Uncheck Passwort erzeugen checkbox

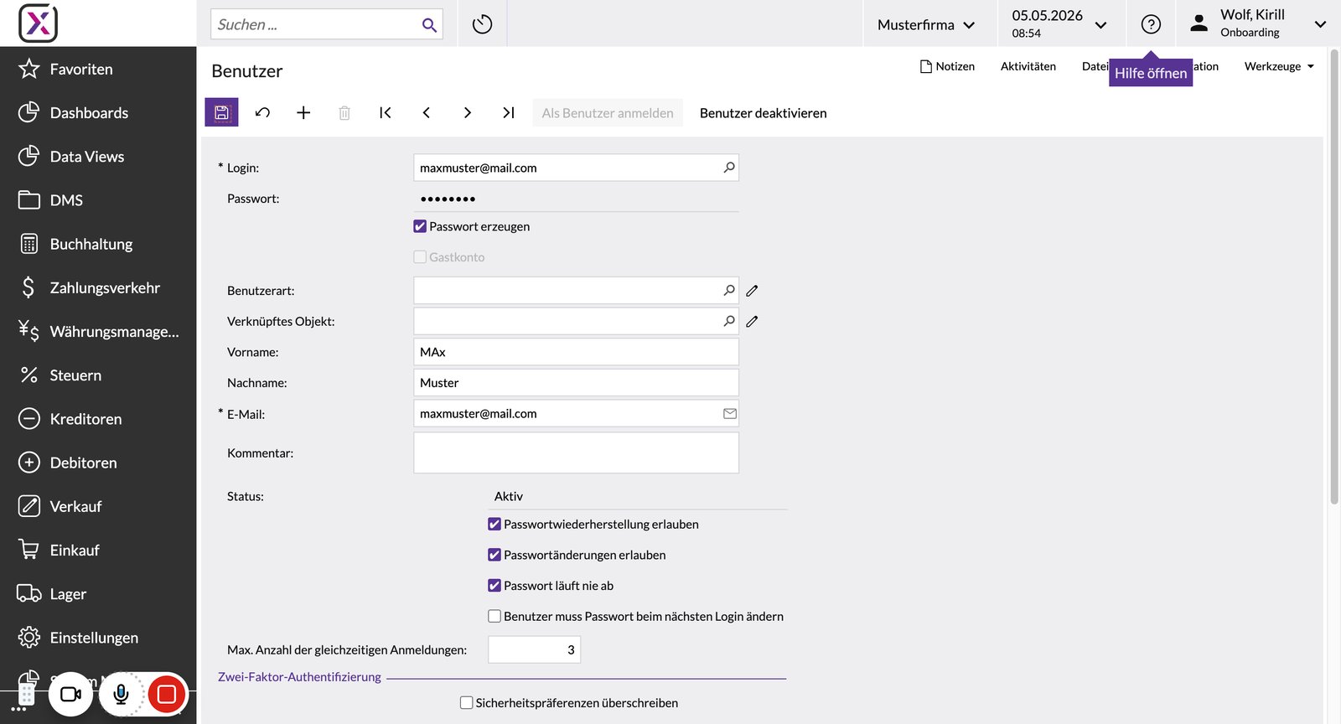420,226
